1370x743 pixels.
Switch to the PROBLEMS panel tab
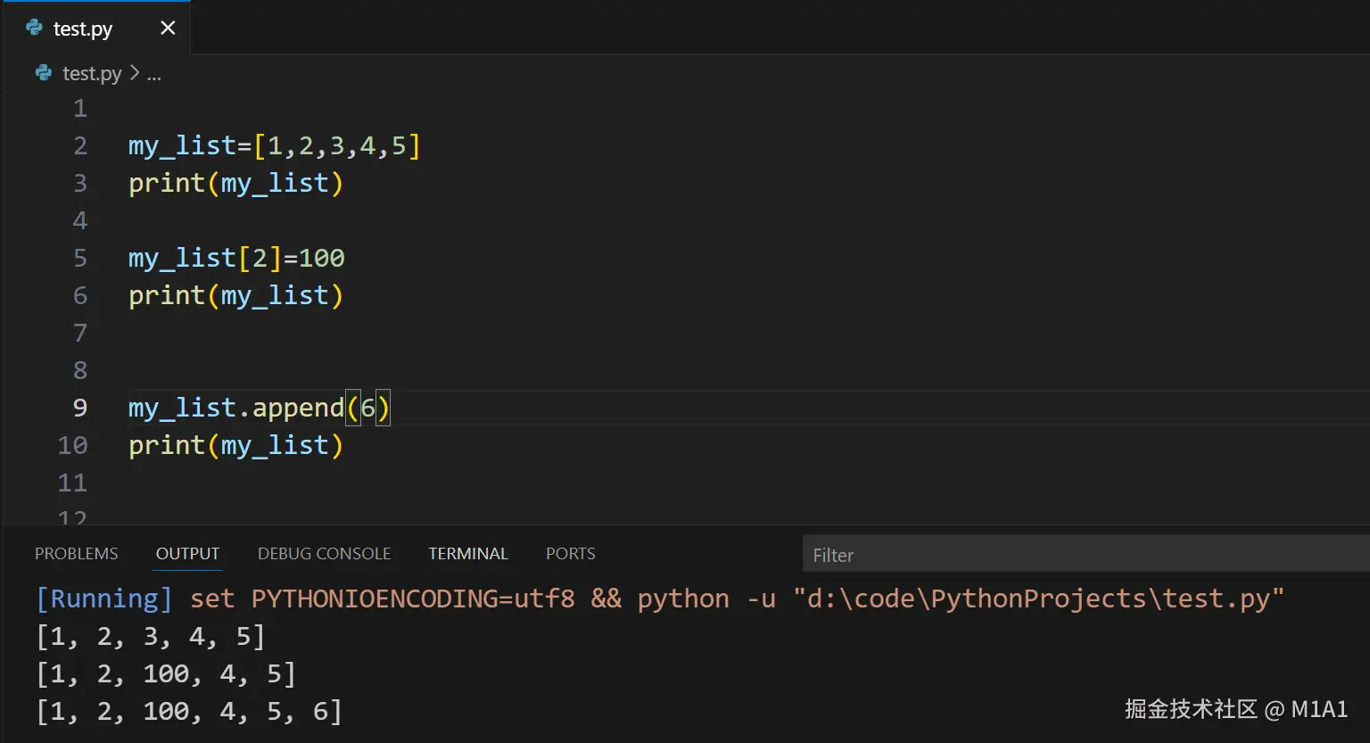[76, 554]
